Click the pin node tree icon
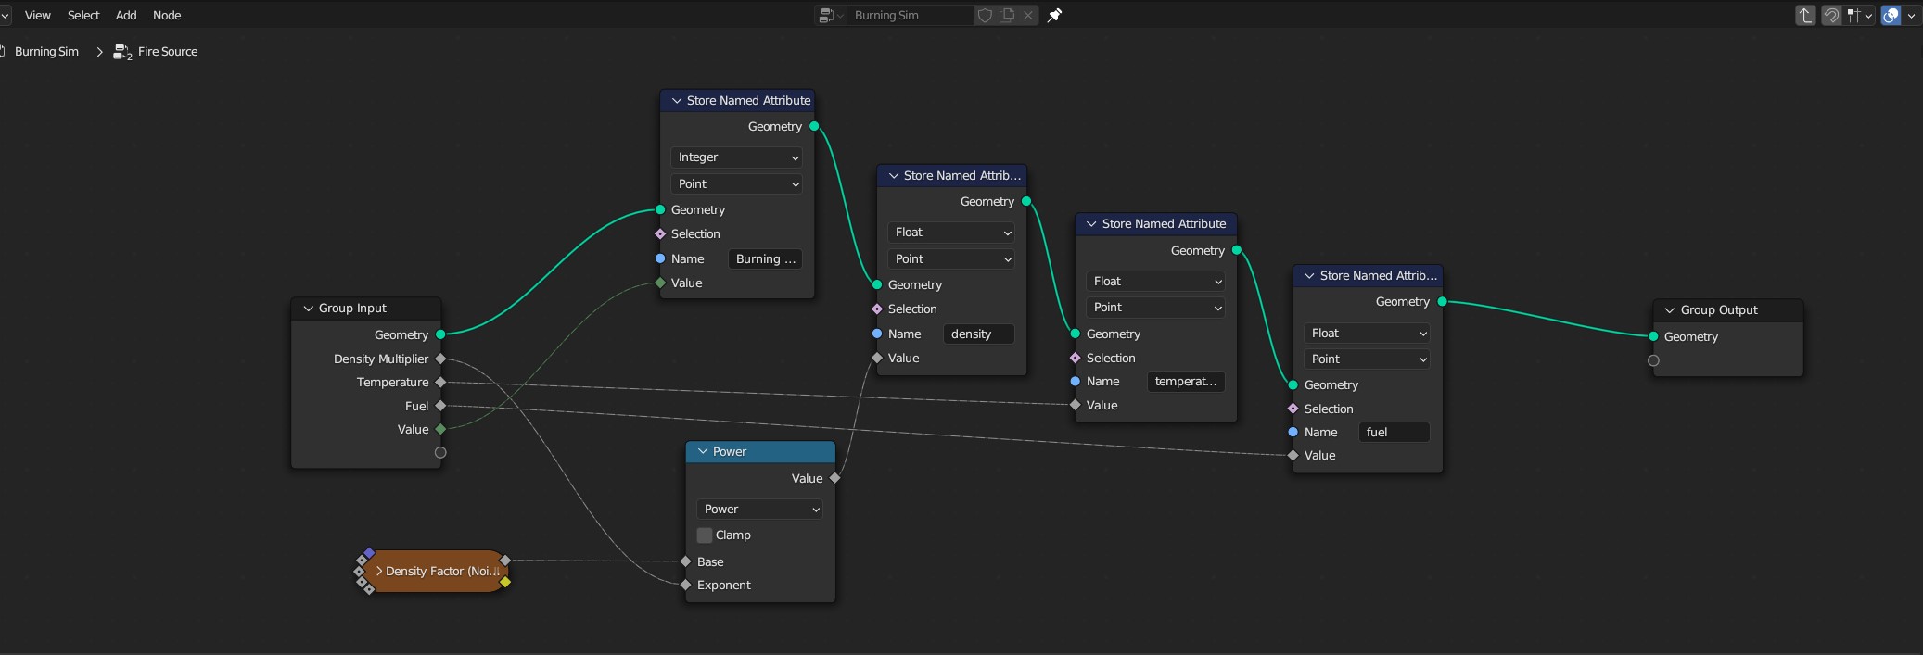This screenshot has height=655, width=1923. coord(1054,15)
